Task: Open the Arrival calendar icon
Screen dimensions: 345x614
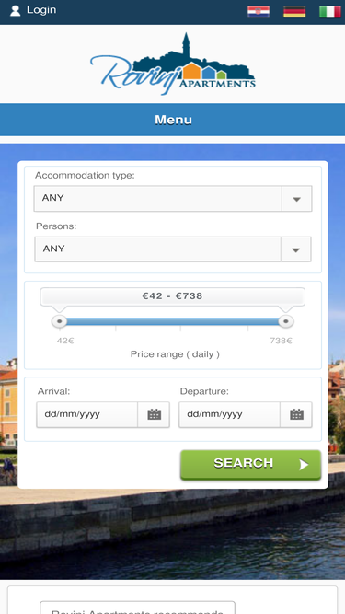Action: 155,414
